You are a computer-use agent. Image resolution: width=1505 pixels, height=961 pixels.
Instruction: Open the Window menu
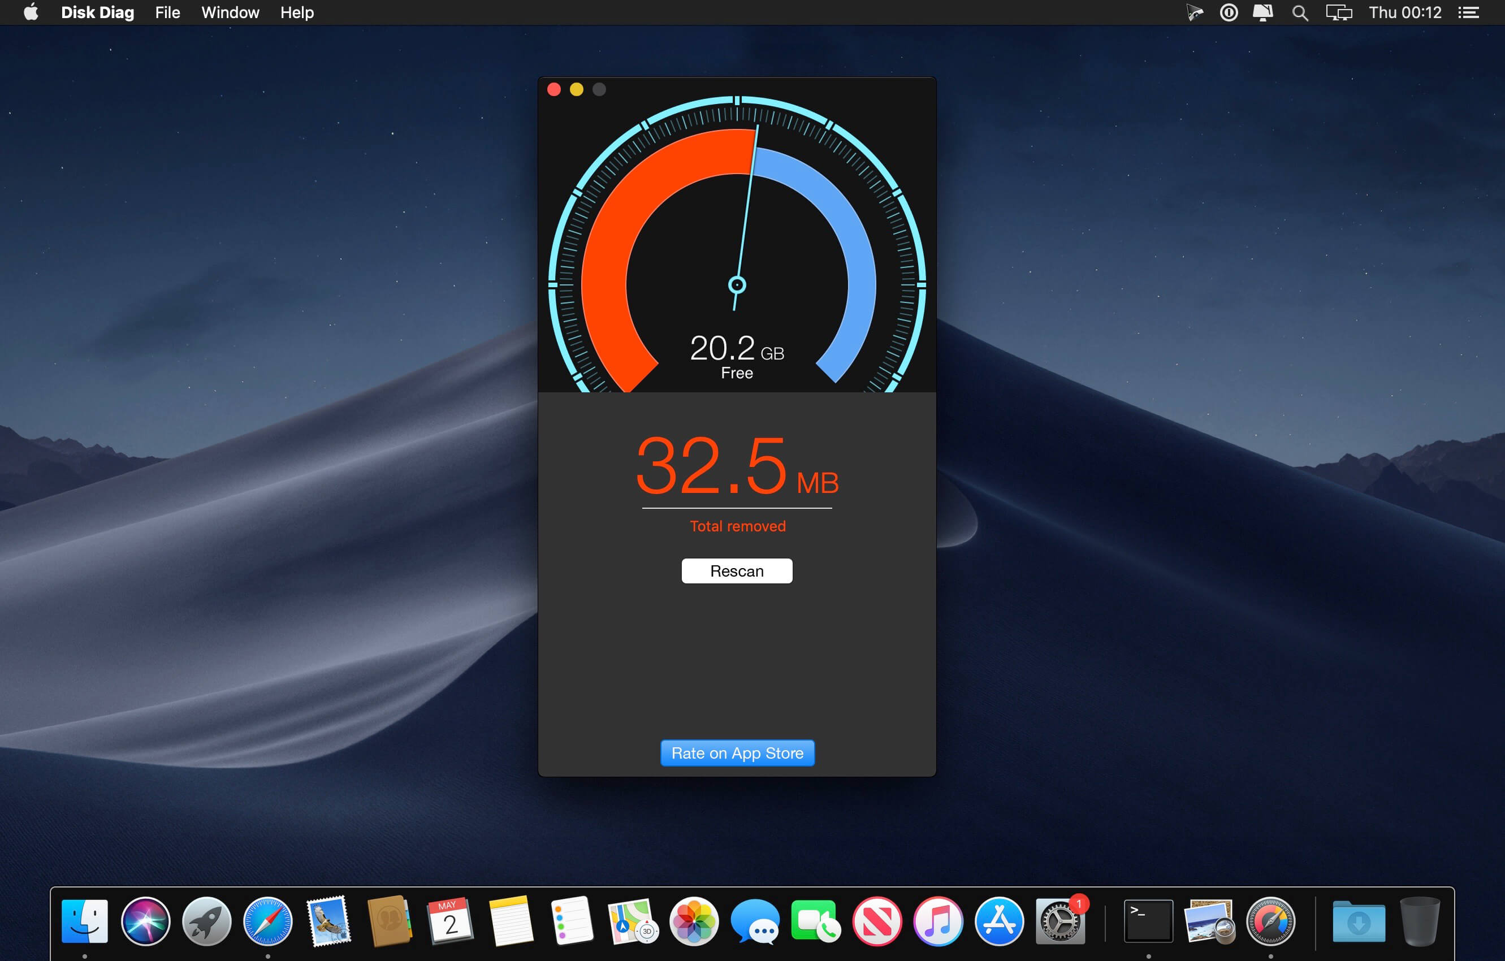(x=230, y=12)
